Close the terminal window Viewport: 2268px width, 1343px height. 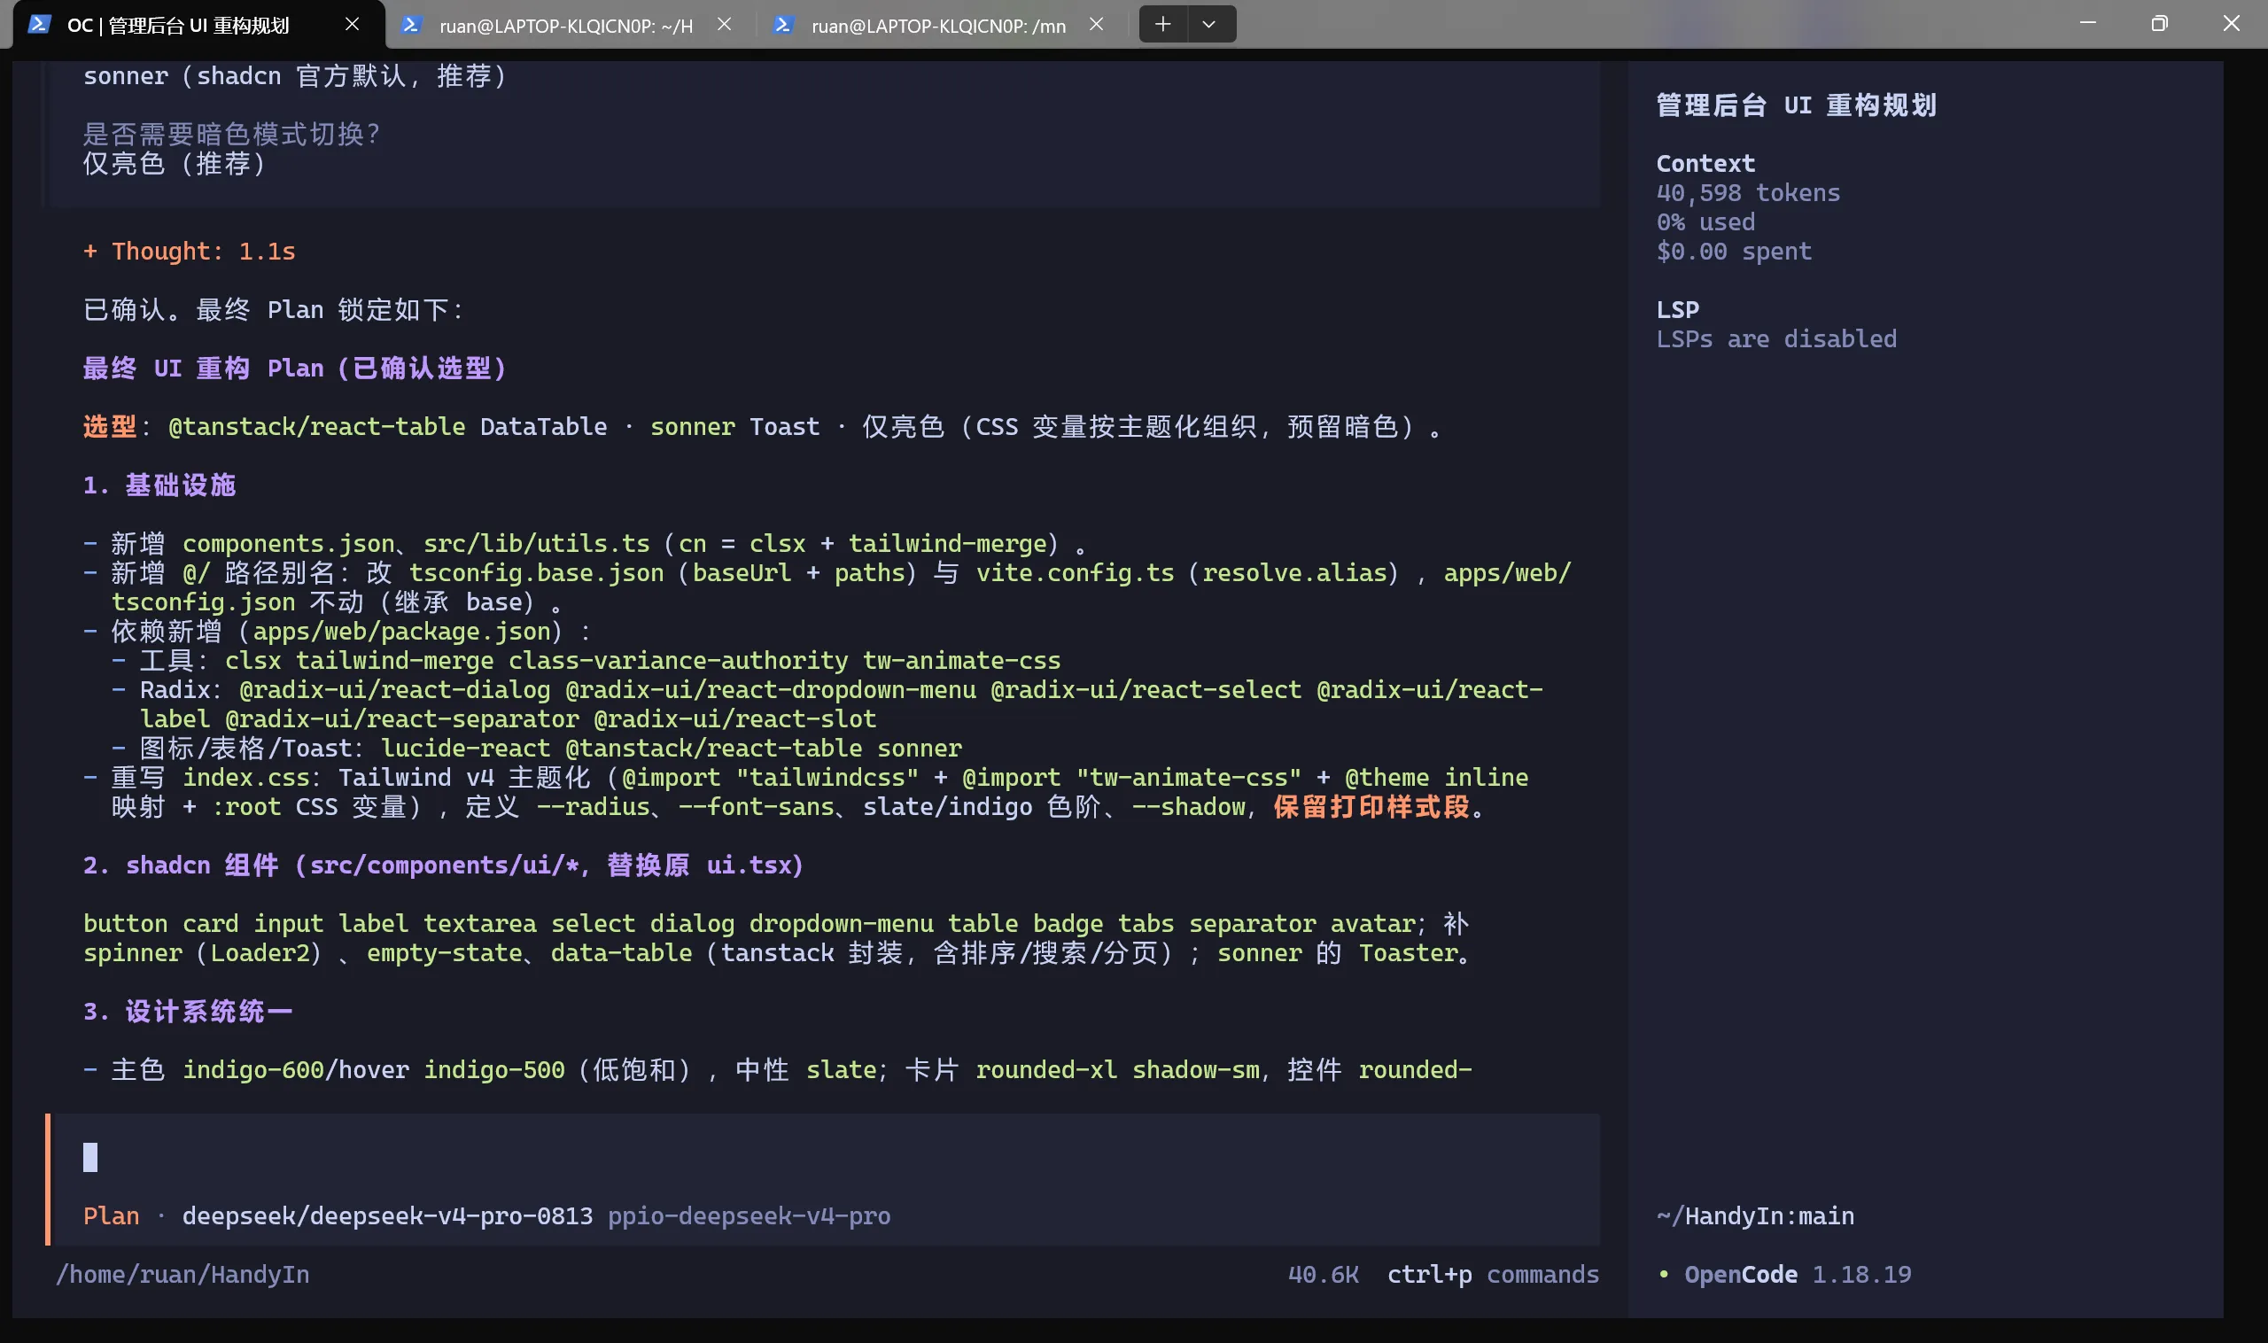pyautogui.click(x=2231, y=24)
